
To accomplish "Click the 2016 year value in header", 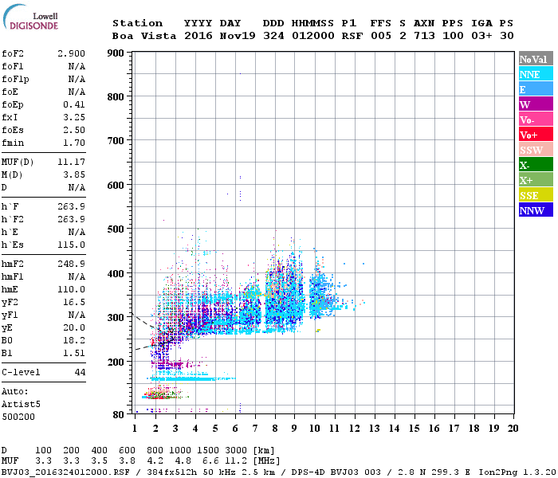I will [x=198, y=36].
